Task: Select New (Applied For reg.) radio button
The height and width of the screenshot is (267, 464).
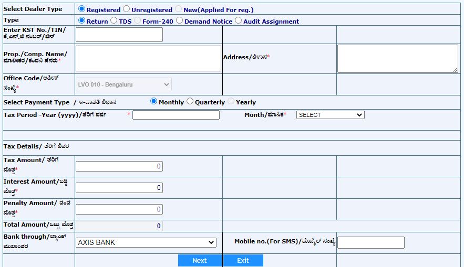Action: [x=179, y=9]
